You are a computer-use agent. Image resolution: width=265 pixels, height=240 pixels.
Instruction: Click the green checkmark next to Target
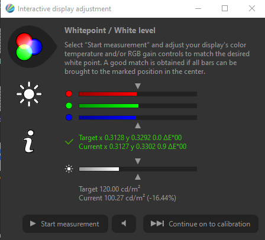tap(69, 142)
